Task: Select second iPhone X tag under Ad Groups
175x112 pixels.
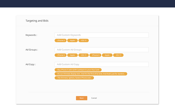Action: pyautogui.click(x=95, y=55)
